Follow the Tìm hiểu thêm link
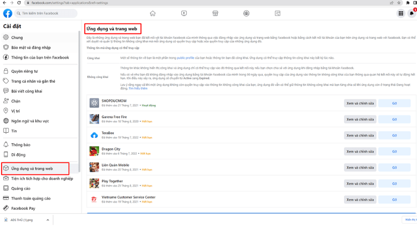This screenshot has height=226, width=417. pos(138,88)
